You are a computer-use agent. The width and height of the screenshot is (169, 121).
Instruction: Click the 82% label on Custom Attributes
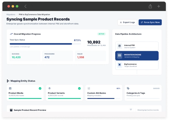pos(118,88)
